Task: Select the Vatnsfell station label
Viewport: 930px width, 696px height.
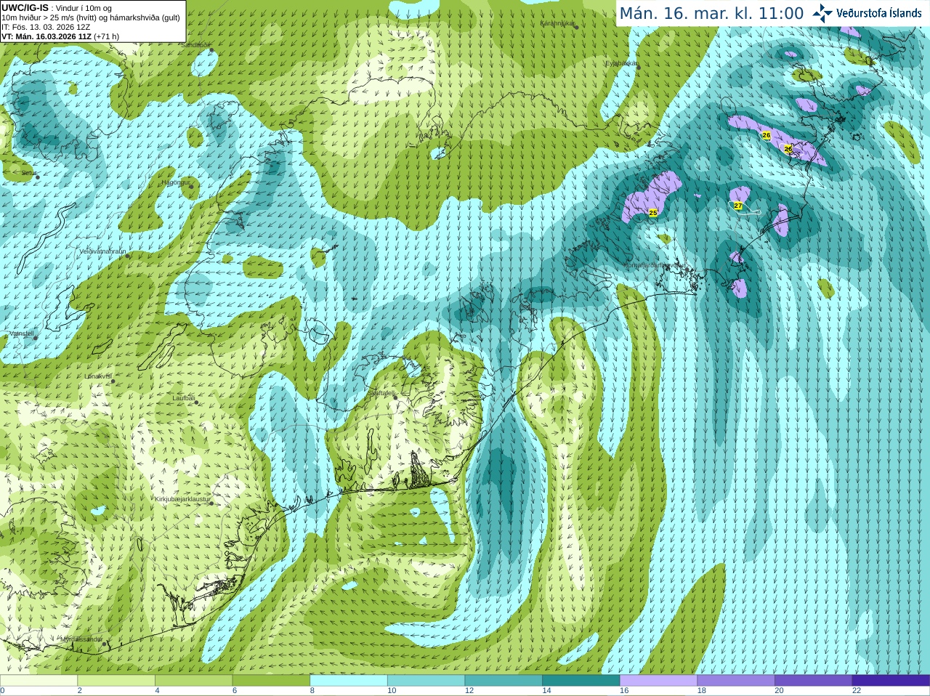Action: [x=21, y=333]
